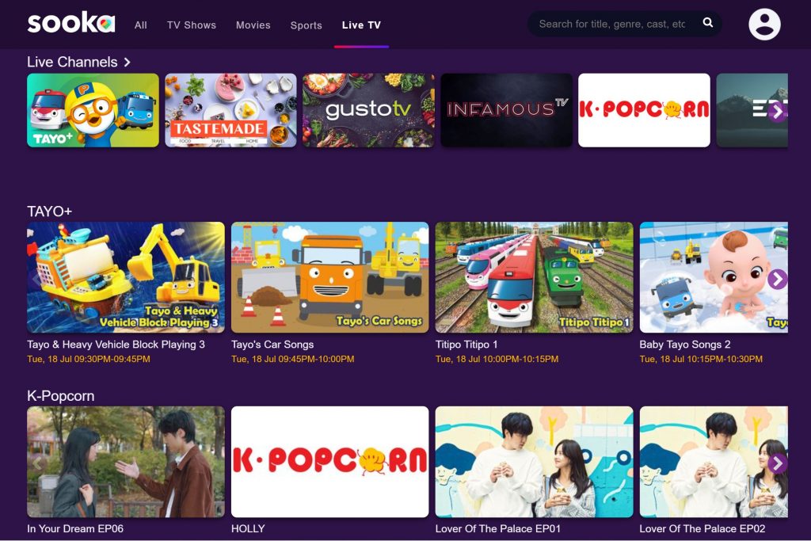This screenshot has width=811, height=541.
Task: Switch to TV Shows tab
Action: click(192, 25)
